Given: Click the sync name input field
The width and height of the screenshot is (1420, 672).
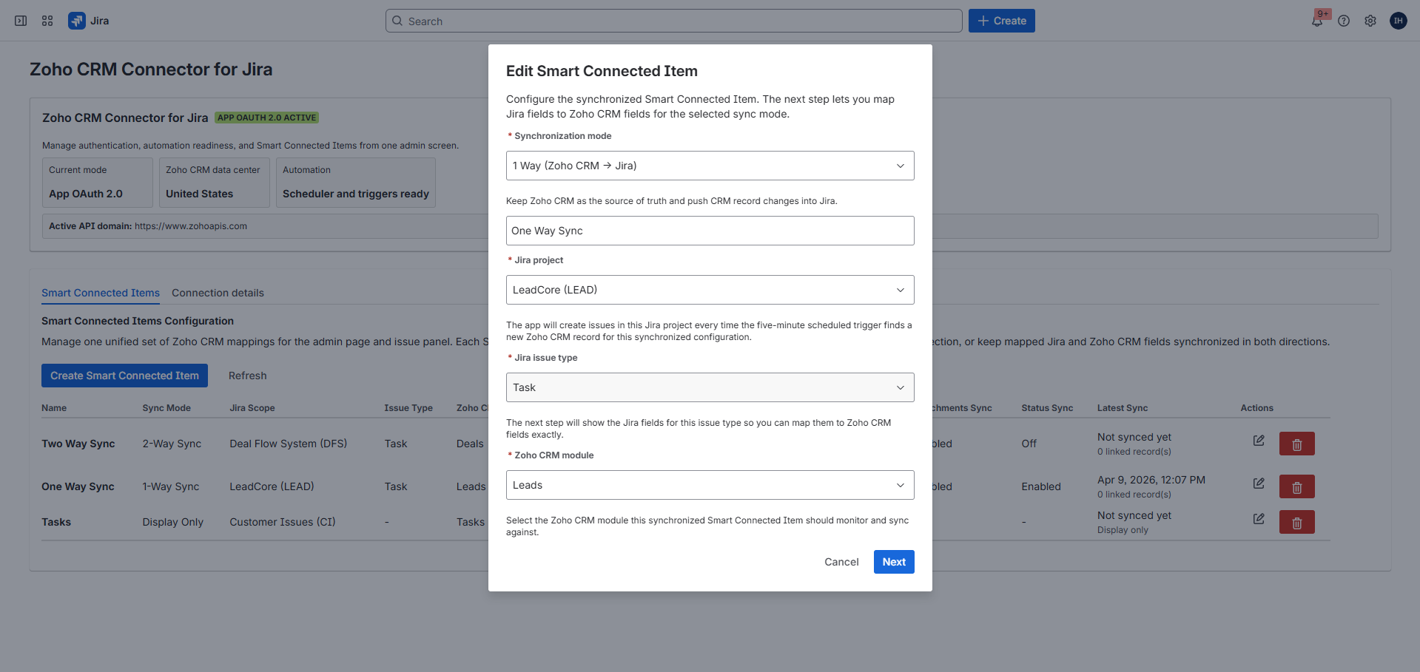Looking at the screenshot, I should (x=709, y=230).
